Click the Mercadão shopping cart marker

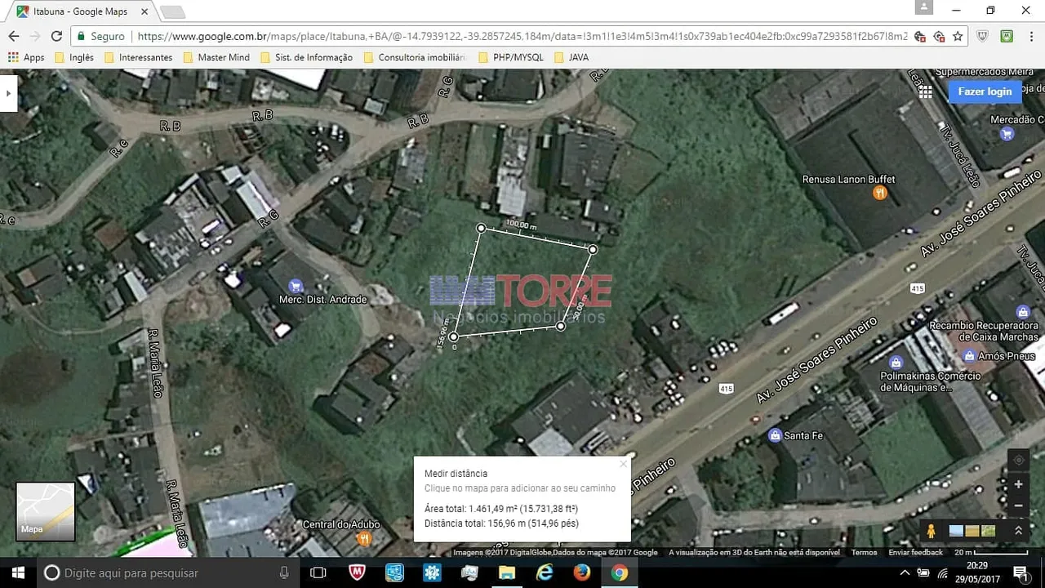coord(1007,134)
